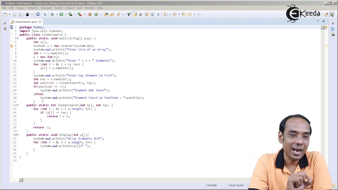Open dropdown beside Debug icon
Image resolution: width=338 pixels, height=190 pixels.
click(57, 15)
